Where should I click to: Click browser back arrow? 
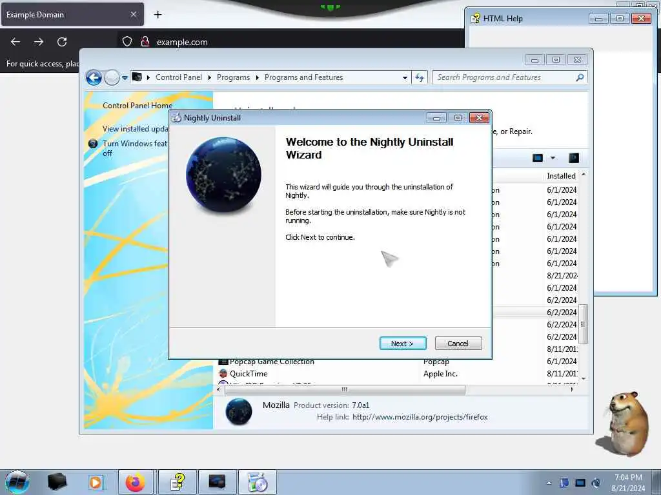[15, 42]
